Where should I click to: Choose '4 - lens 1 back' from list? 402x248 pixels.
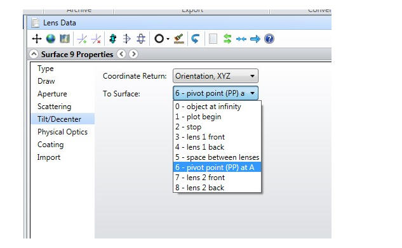coord(217,147)
